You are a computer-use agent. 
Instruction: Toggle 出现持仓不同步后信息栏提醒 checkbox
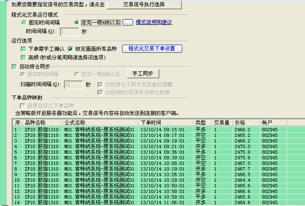coord(100,85)
